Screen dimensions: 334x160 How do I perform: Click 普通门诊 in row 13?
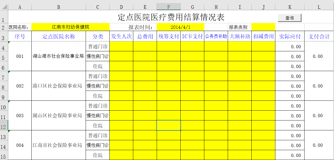(98, 135)
